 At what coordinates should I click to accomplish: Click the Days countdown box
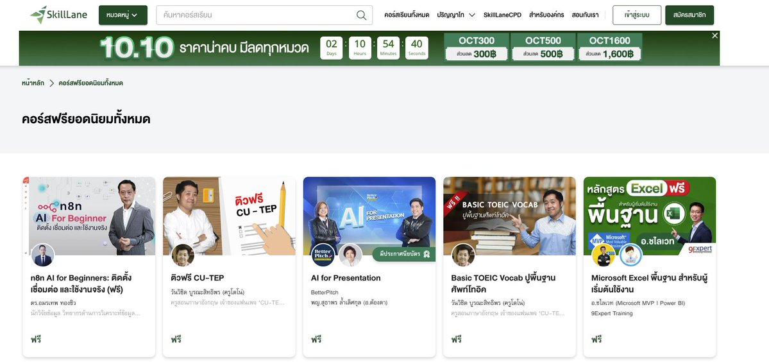(x=331, y=48)
